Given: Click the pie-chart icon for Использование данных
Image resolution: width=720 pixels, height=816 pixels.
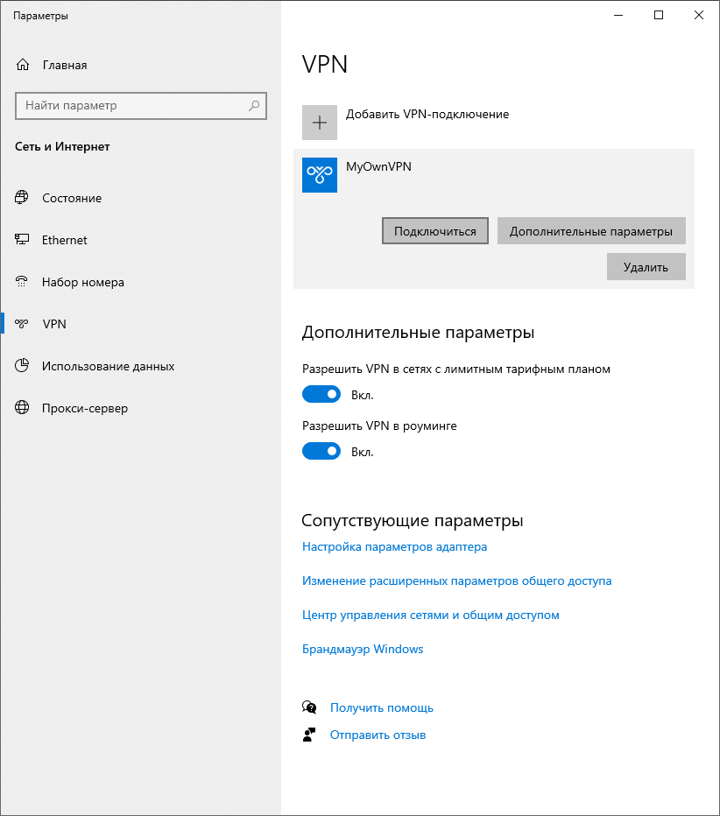Looking at the screenshot, I should (x=21, y=365).
